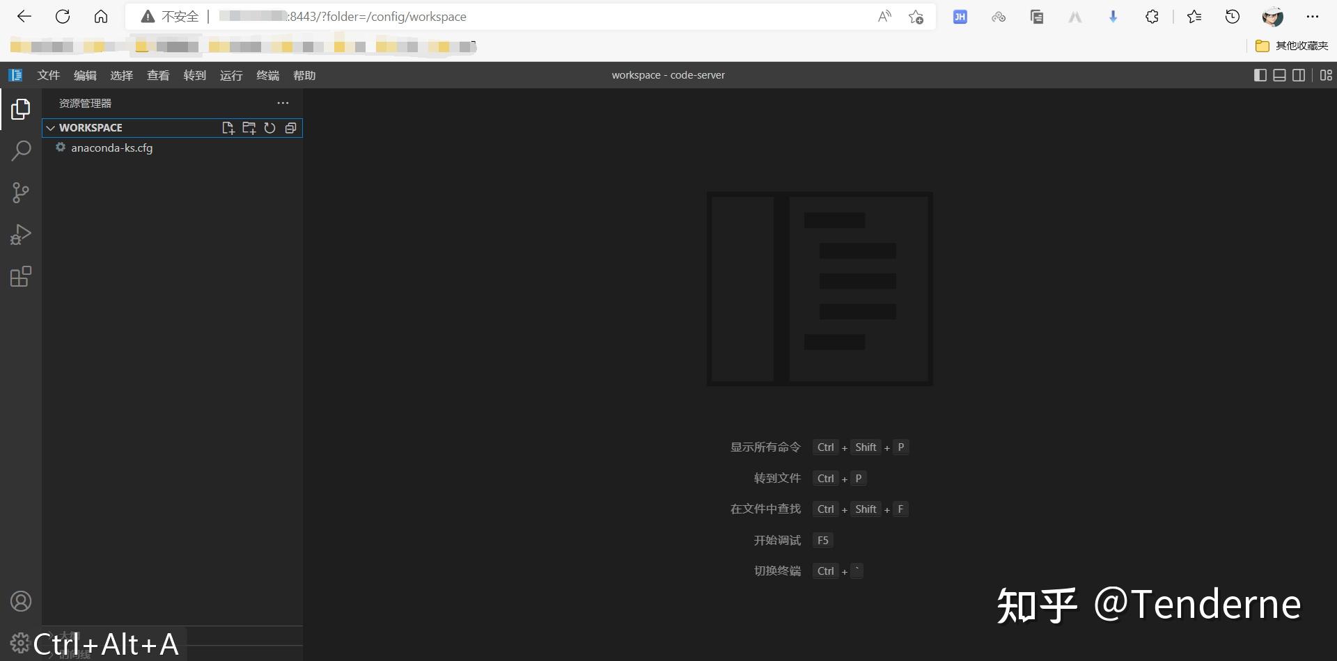
Task: Open the Search view in the activity bar
Action: 20,150
